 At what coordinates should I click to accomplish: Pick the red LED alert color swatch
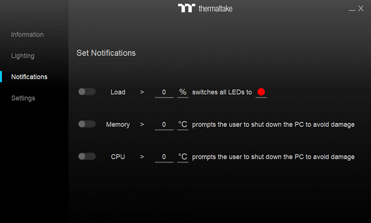click(x=261, y=92)
